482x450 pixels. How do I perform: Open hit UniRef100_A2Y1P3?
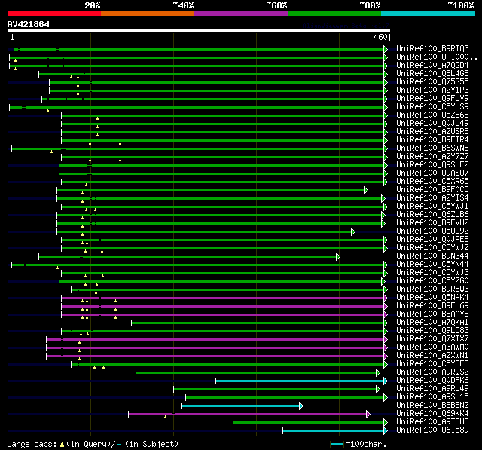[432, 90]
